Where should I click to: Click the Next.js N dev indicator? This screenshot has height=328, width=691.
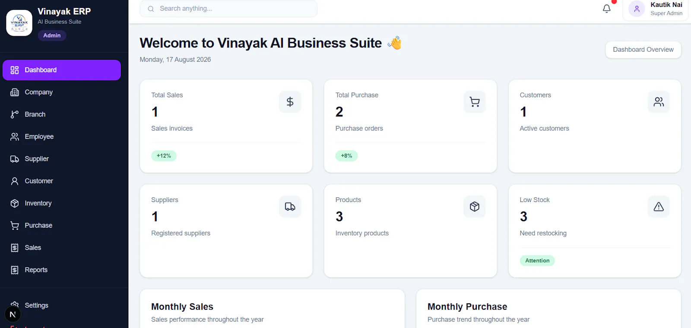click(x=13, y=315)
